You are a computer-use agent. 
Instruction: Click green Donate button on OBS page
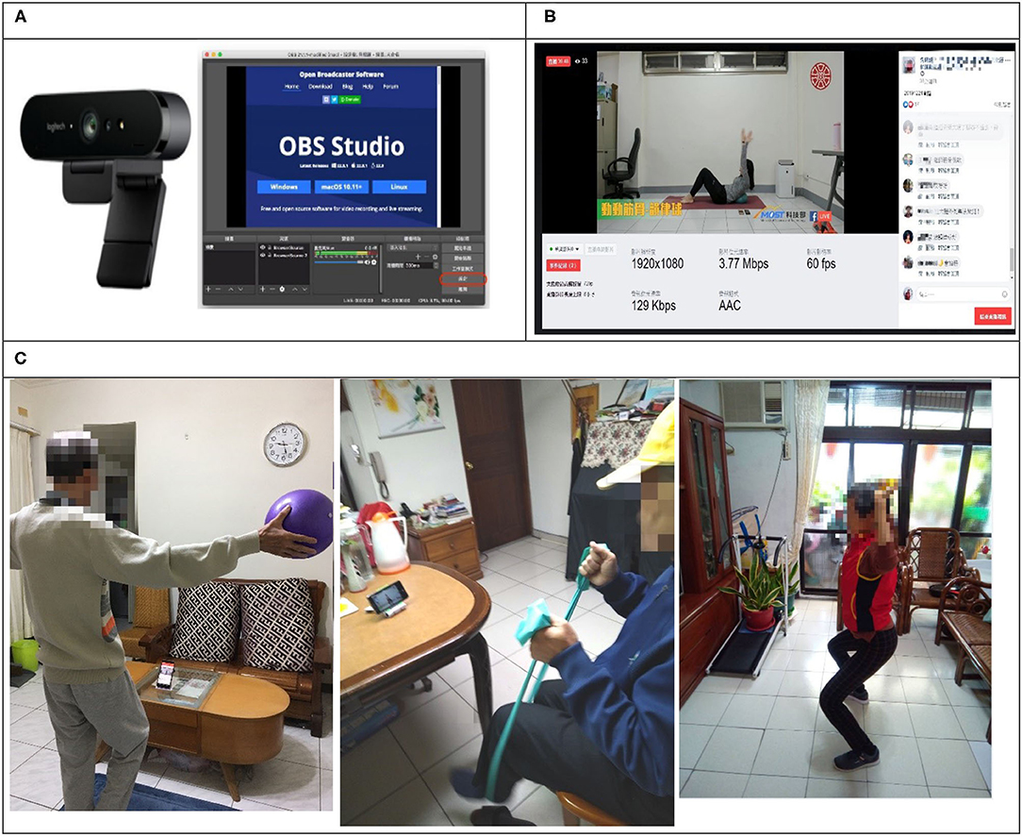point(350,100)
